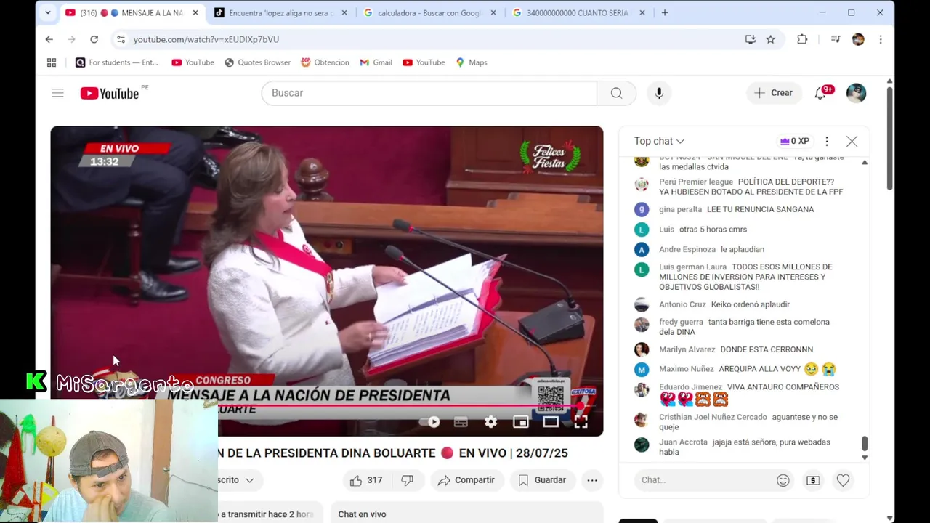Viewport: 930px width, 523px height.
Task: Switch to miniplayer mode
Action: point(521,422)
